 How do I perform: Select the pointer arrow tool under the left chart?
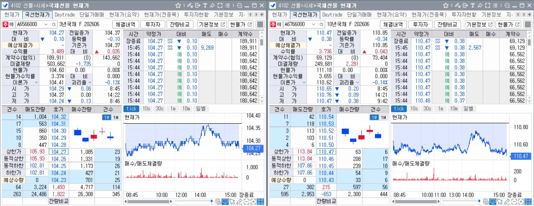coord(232,202)
